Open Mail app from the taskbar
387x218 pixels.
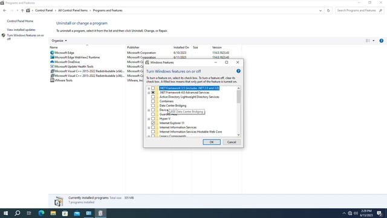(77, 213)
